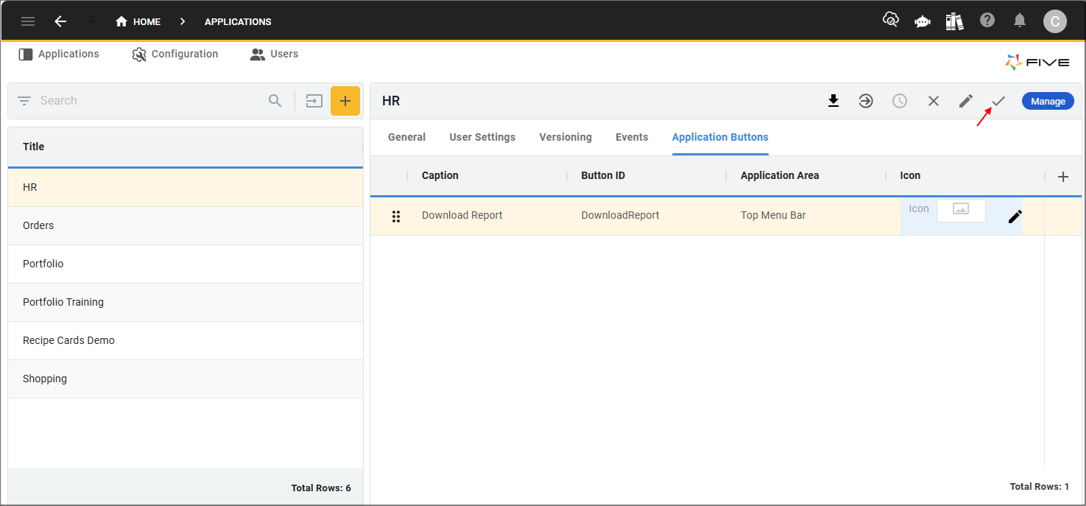This screenshot has width=1086, height=506.
Task: Add a new application button row
Action: point(1062,176)
